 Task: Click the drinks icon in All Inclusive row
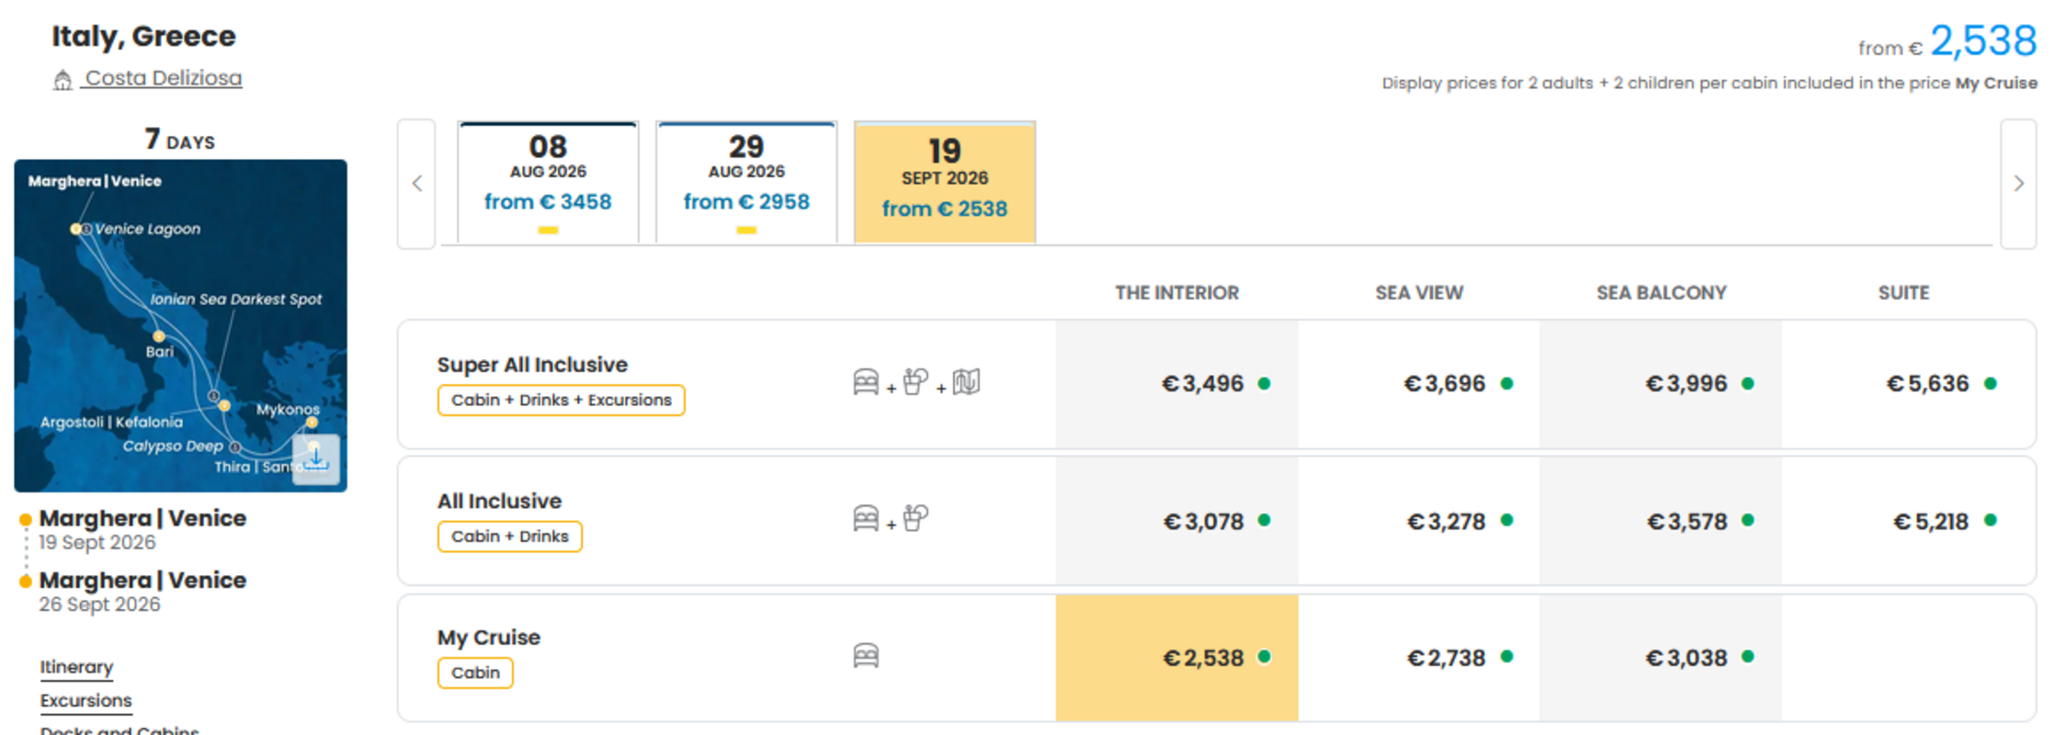[915, 518]
